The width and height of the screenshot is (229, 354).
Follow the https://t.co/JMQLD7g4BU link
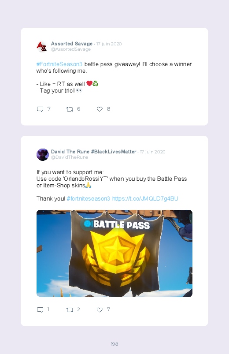click(145, 199)
